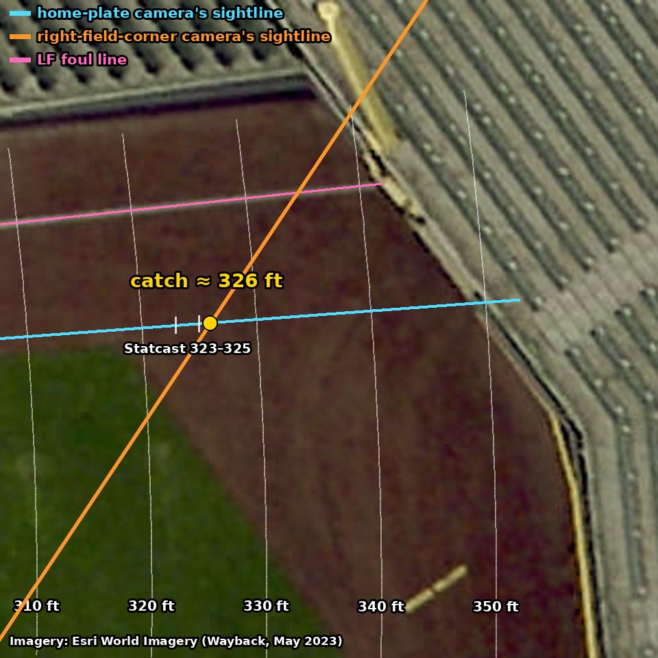This screenshot has height=658, width=658.
Task: Click the "310 ft" distance label
Action: tap(37, 606)
